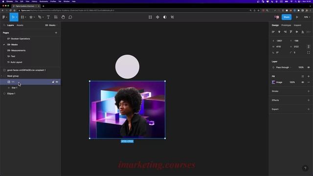Image resolution: width=313 pixels, height=176 pixels.
Task: Toggle constrain proportions lock
Action: coord(309,46)
